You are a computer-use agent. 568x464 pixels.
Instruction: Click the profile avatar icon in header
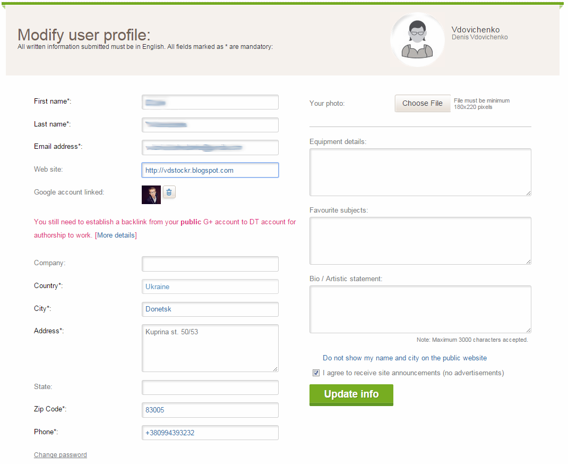coord(417,39)
